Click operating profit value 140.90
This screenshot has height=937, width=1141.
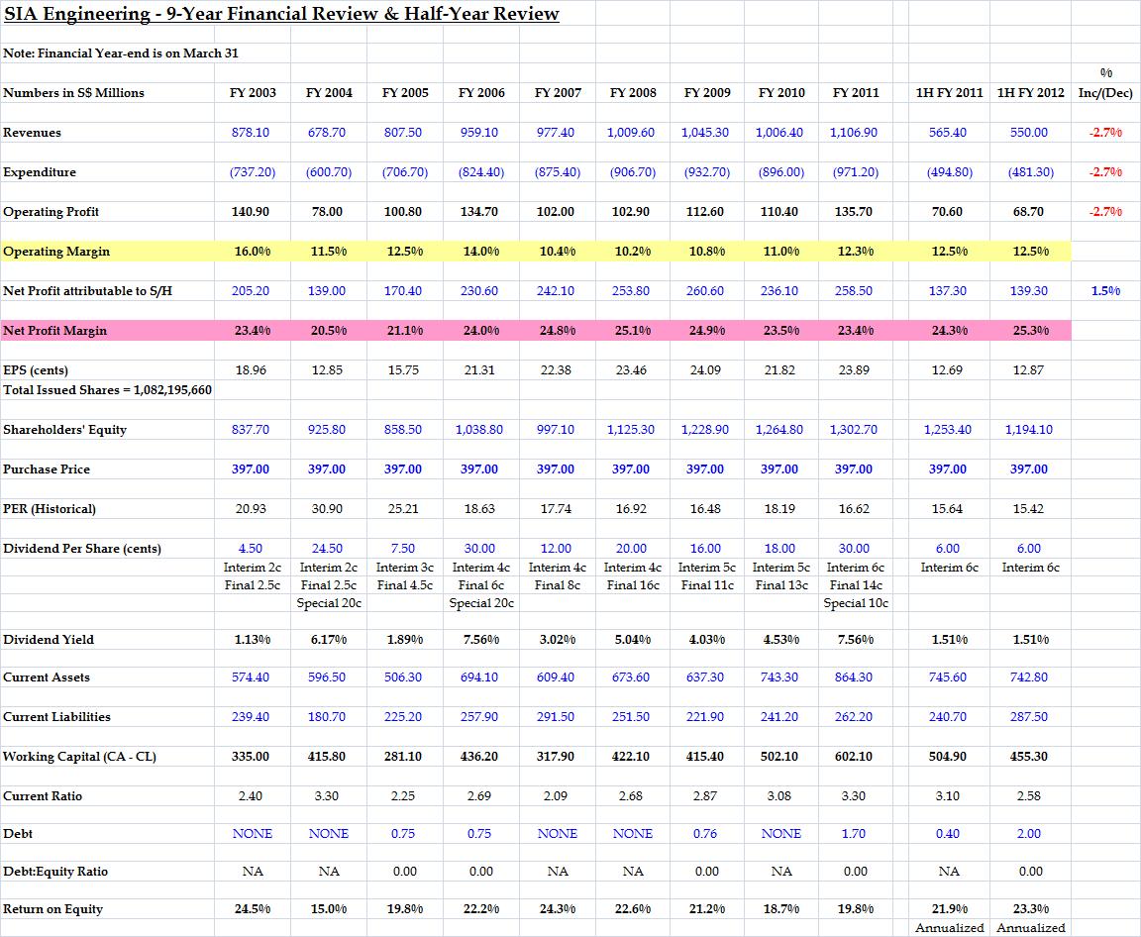[x=251, y=212]
